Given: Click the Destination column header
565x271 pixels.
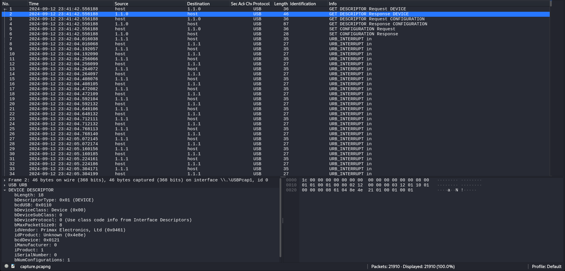Looking at the screenshot, I should point(198,4).
